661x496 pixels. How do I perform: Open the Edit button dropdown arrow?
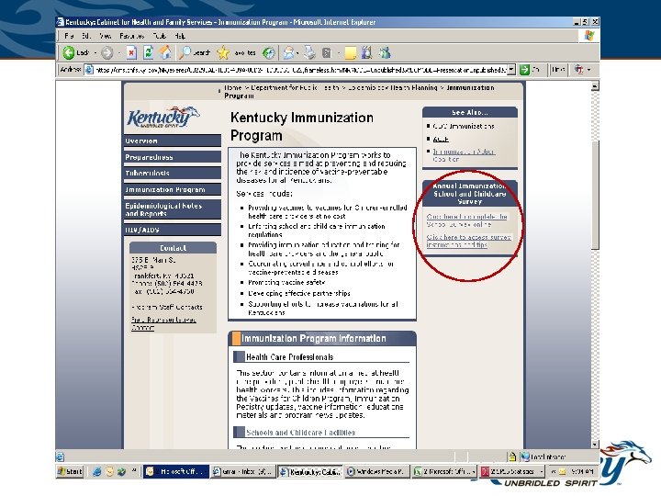point(338,53)
